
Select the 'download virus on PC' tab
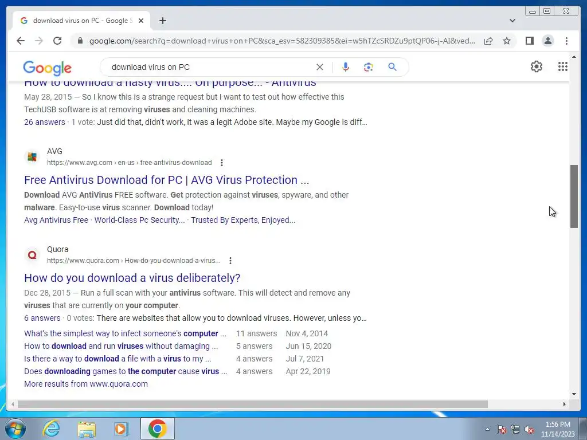(81, 21)
